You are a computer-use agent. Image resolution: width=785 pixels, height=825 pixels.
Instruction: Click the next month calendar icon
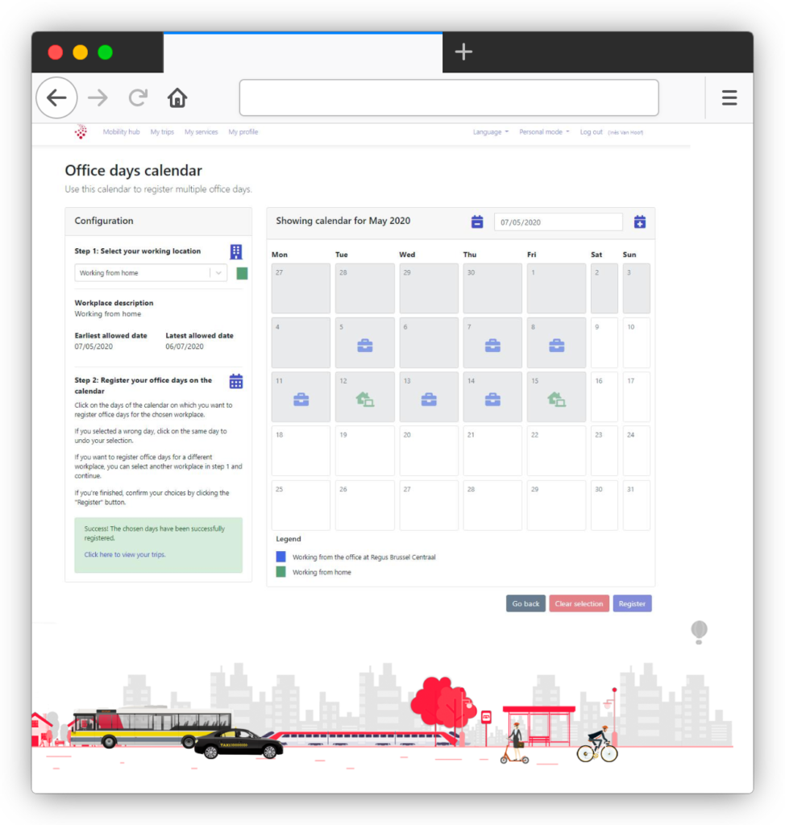click(640, 222)
